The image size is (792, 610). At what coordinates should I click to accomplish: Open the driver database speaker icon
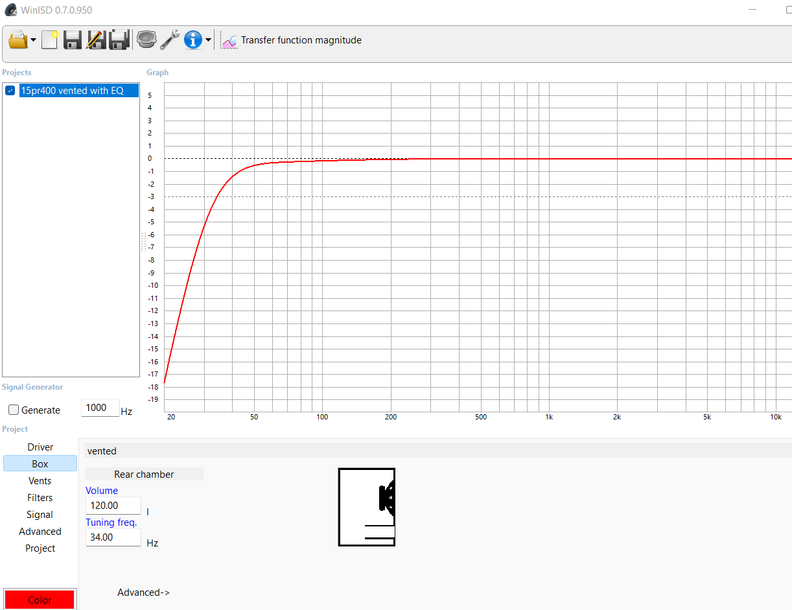tap(146, 40)
